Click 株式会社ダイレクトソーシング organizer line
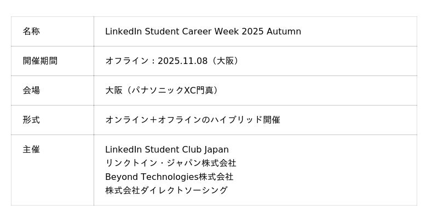The height and width of the screenshot is (222, 438). [x=166, y=191]
